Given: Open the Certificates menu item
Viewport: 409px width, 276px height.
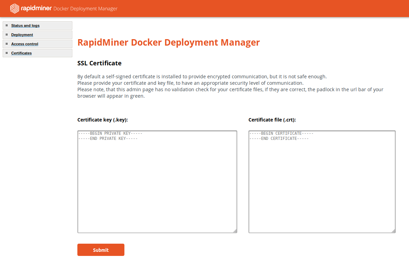Looking at the screenshot, I should tap(37, 53).
